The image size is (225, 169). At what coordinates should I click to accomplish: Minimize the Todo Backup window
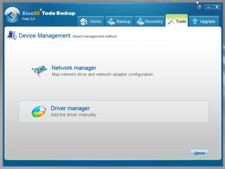point(208,7)
